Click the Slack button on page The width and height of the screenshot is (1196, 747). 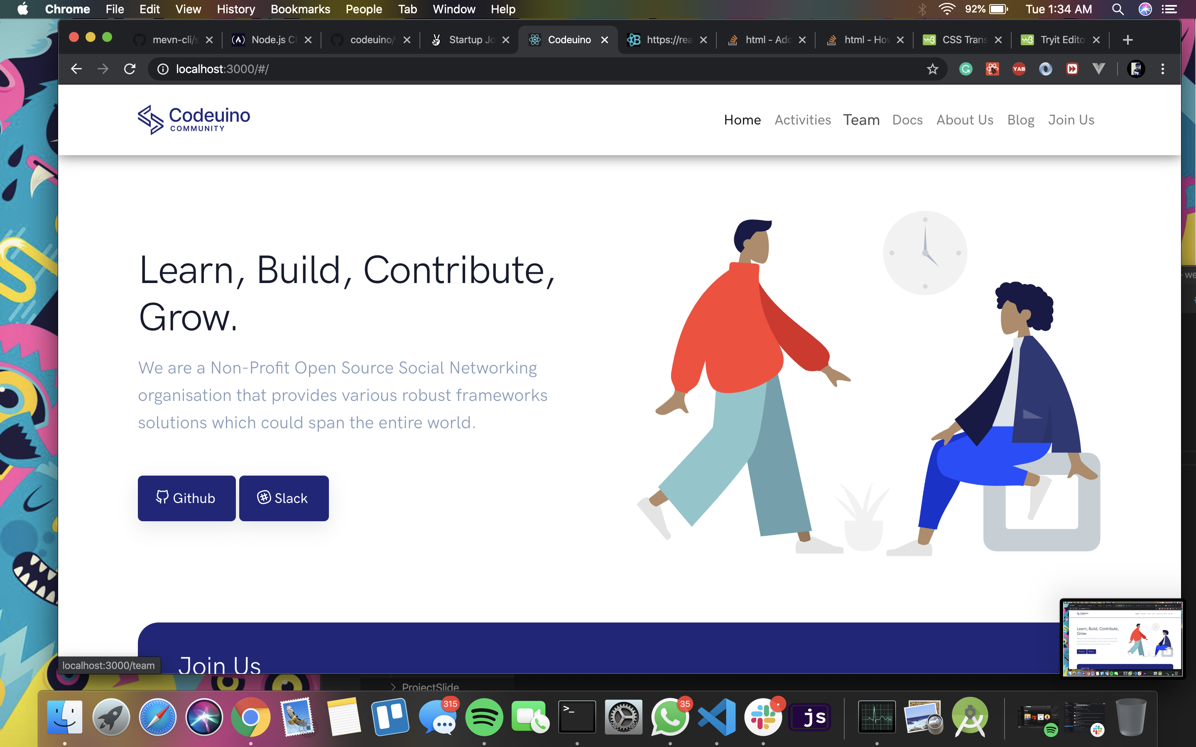[x=284, y=498]
